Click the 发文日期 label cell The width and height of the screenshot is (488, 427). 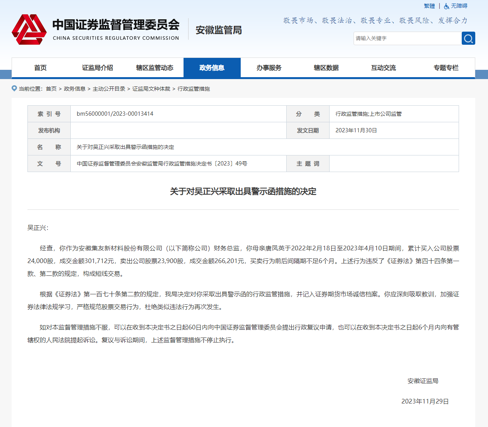308,130
